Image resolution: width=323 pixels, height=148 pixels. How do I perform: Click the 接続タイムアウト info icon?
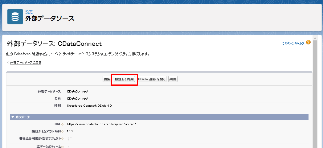(63, 132)
